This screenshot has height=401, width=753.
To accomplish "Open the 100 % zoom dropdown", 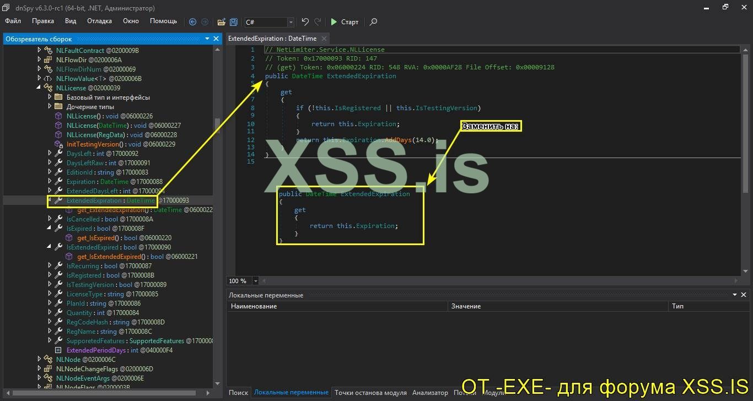I will (x=255, y=281).
